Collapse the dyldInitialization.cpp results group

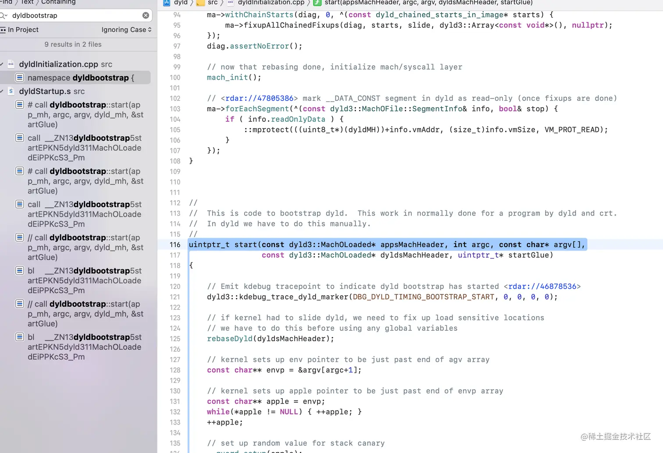click(x=2, y=64)
